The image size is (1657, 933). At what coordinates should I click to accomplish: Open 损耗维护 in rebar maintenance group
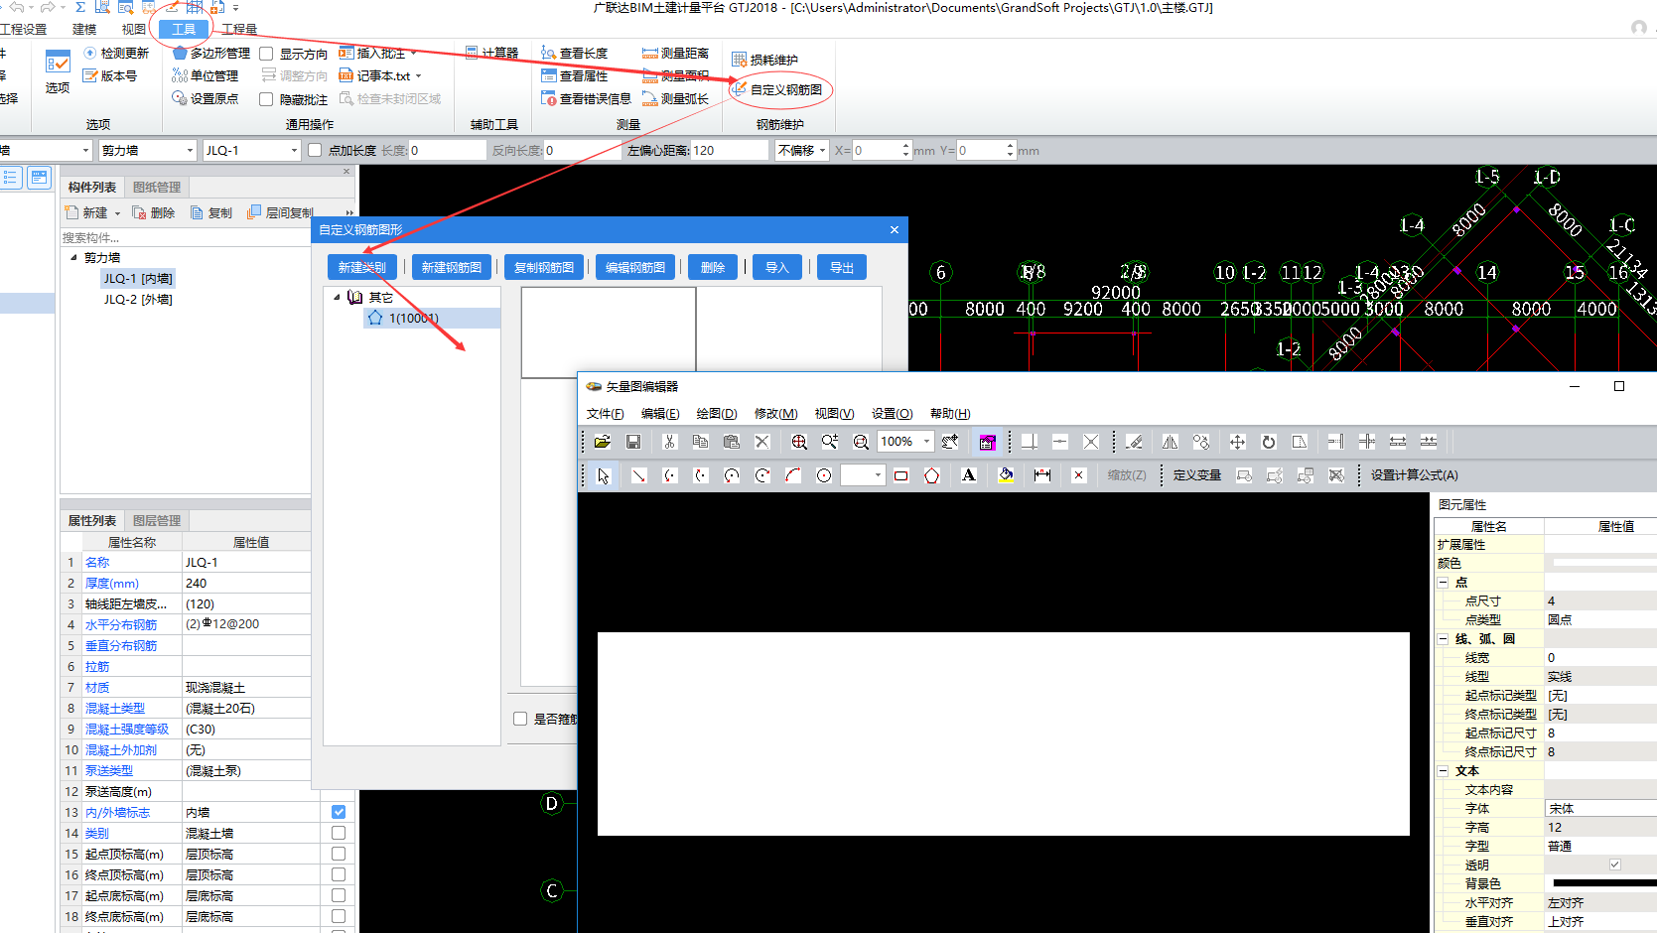pos(764,60)
